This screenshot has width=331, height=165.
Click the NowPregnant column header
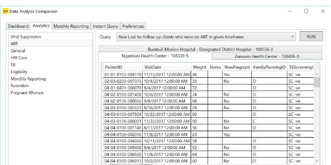(x=237, y=67)
